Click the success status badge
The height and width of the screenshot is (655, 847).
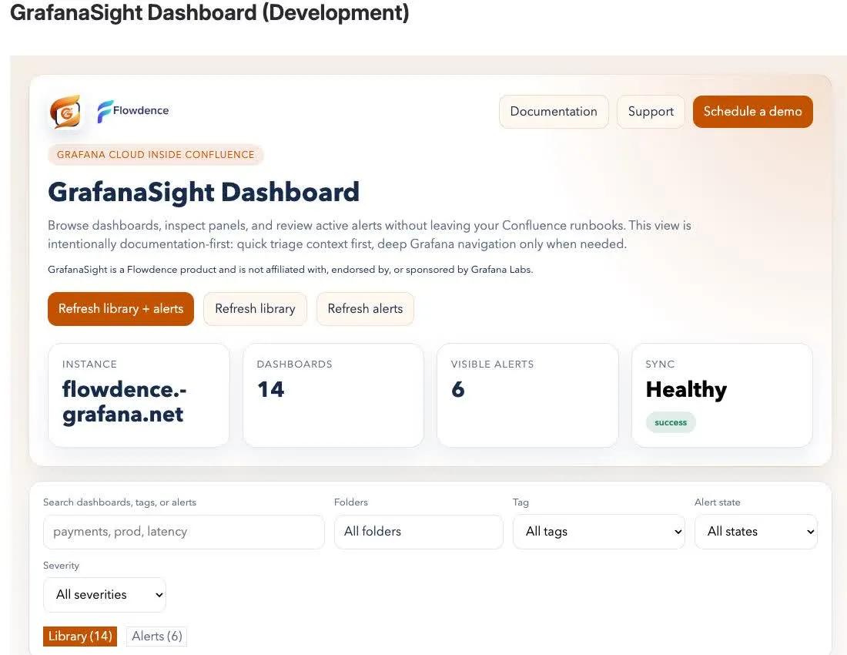671,422
